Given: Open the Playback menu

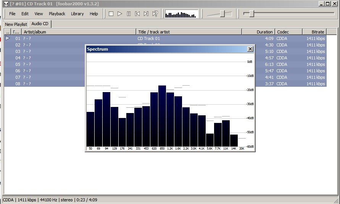Looking at the screenshot, I should (x=57, y=14).
